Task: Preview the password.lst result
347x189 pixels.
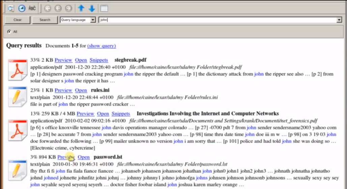Action: click(x=66, y=157)
